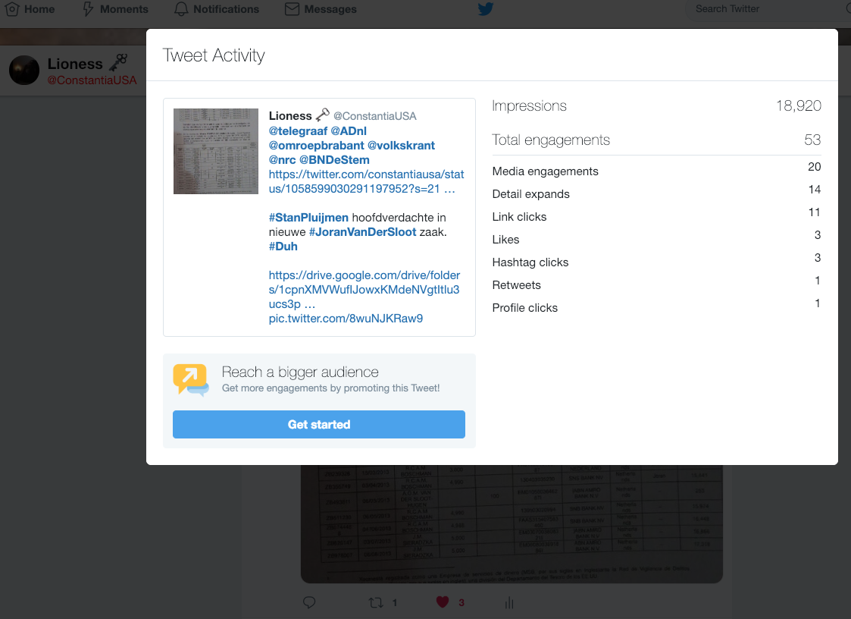Screen dimensions: 851x619
Task: Click the #JoranVanDerSloot hashtag
Action: click(x=362, y=232)
